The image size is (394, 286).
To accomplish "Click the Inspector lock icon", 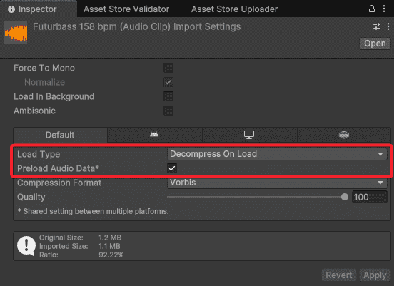I will (372, 9).
